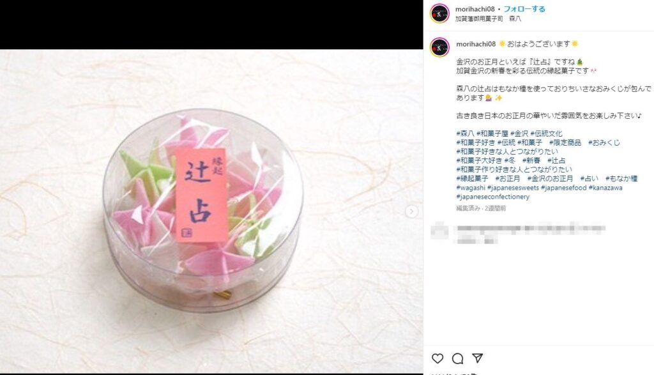Open the #japanesesweets hashtag

click(513, 188)
